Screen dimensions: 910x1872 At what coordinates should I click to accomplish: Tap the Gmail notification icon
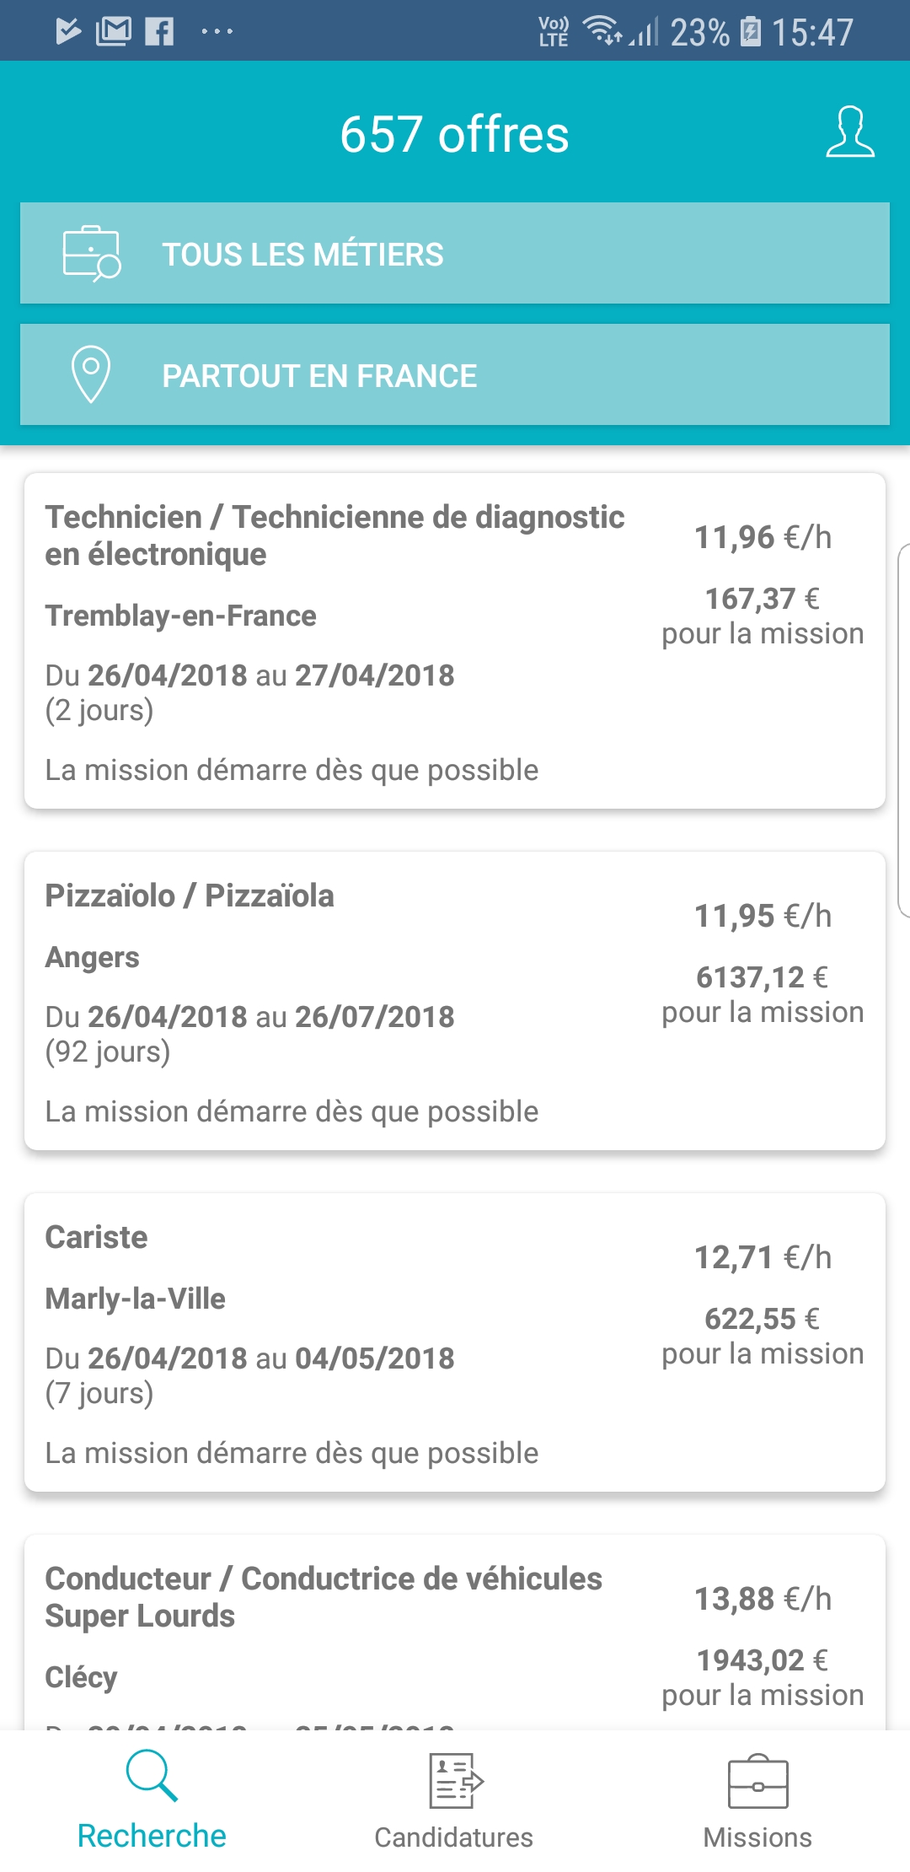coord(114,32)
